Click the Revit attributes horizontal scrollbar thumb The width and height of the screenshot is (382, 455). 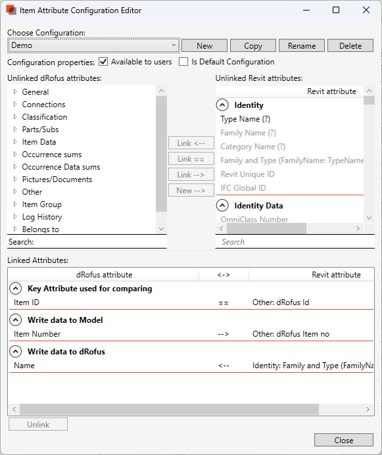click(x=266, y=228)
